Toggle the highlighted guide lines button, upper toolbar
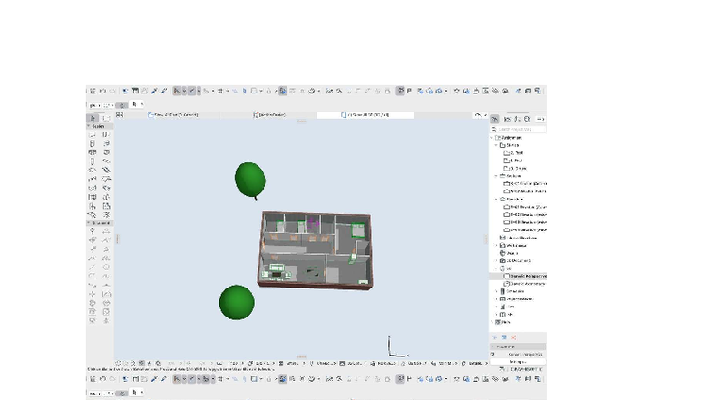 tap(192, 91)
